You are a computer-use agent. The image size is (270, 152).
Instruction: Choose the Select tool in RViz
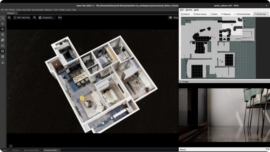(214, 14)
